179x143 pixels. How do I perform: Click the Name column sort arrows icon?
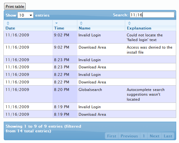tap(81, 23)
